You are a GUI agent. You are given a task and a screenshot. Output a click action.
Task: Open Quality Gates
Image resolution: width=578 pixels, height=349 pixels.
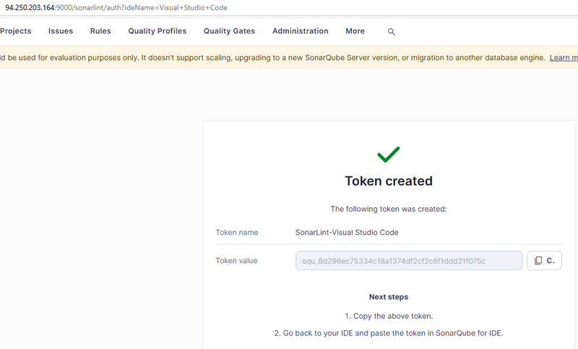[x=229, y=31]
